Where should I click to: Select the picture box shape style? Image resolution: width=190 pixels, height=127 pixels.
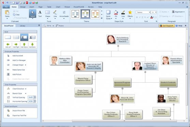[x=24, y=37]
